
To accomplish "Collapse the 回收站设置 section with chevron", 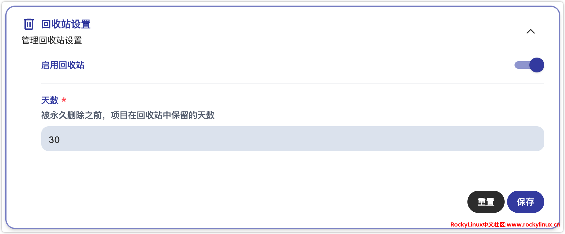I will (530, 31).
